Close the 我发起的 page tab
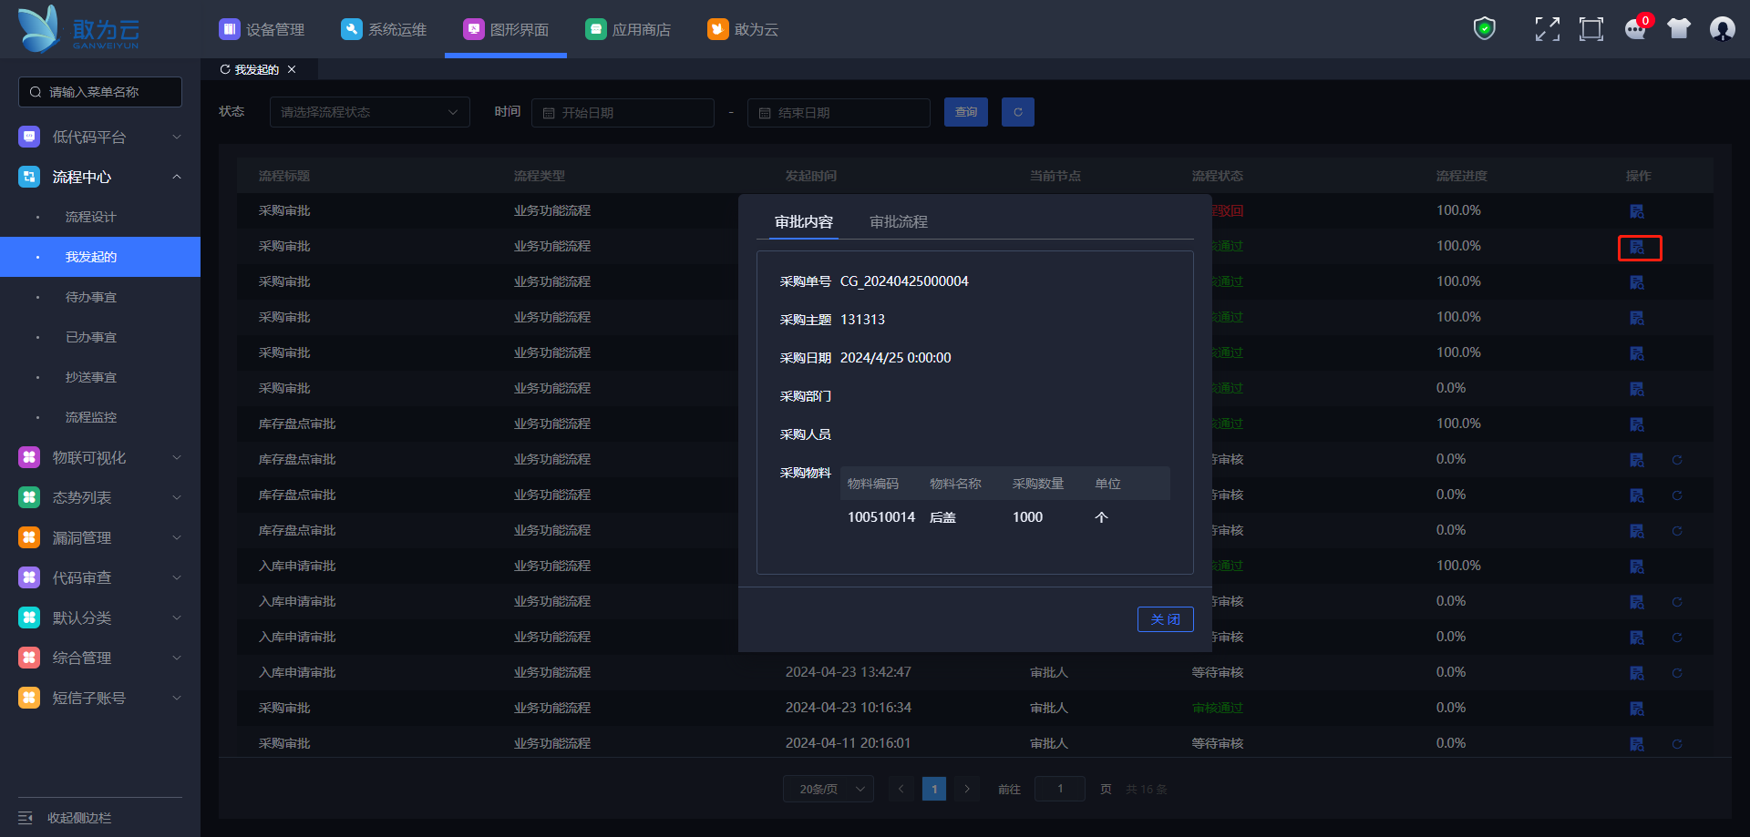1750x837 pixels. tap(292, 69)
